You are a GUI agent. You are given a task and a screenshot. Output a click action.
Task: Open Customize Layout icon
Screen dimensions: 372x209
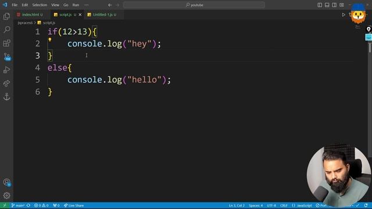pos(342,5)
